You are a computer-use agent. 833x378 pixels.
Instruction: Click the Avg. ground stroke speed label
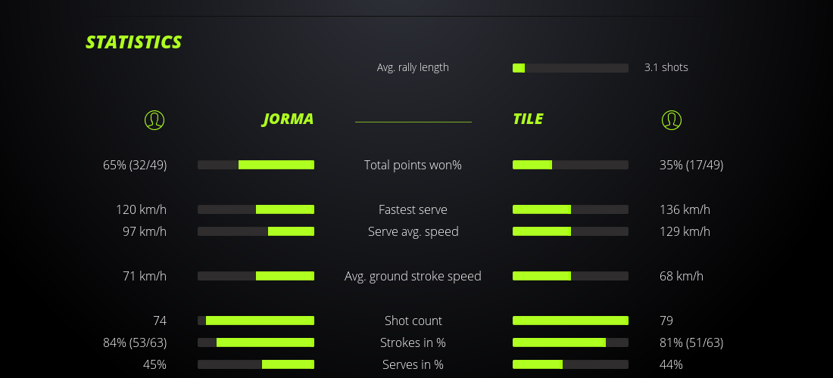[x=413, y=276]
